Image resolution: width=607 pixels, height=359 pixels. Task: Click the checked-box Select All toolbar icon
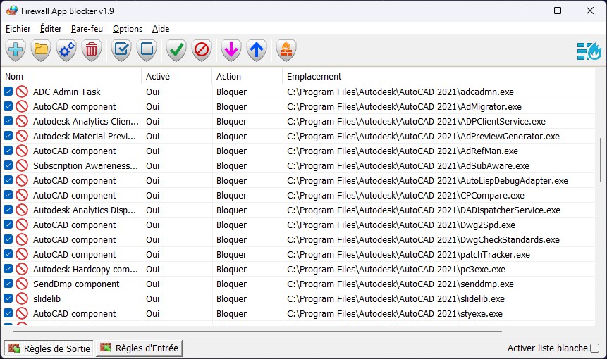(121, 50)
